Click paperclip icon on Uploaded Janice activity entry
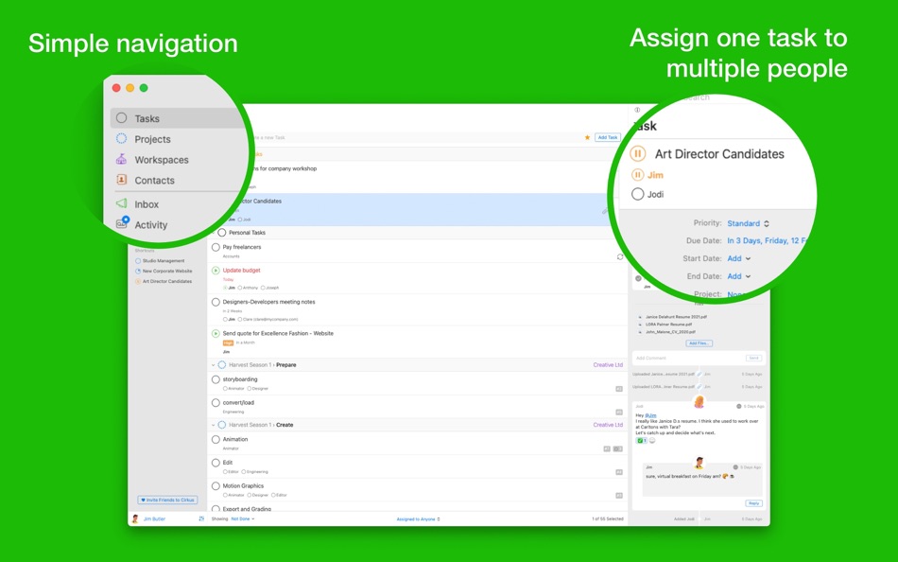Screen dimensions: 898x562 click(x=699, y=374)
